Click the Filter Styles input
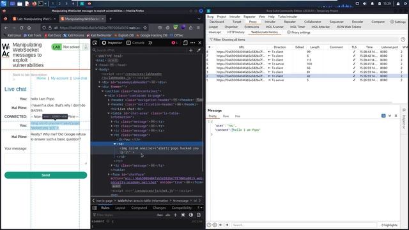Screen dimensions: 409x230 124,215
